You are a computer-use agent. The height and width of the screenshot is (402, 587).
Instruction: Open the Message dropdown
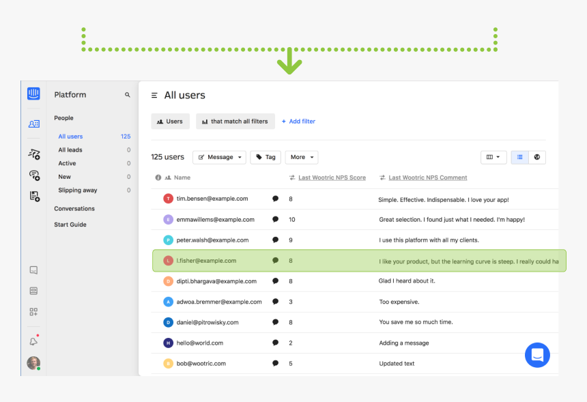(x=219, y=157)
